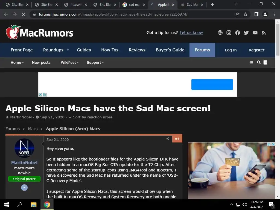Open Macs breadcrumb link

[x=33, y=129]
